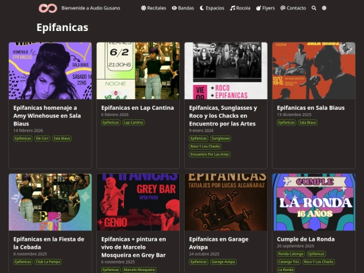The image size is (364, 273).
Task: Click Ronda Catonga tag
Action: 291,253
